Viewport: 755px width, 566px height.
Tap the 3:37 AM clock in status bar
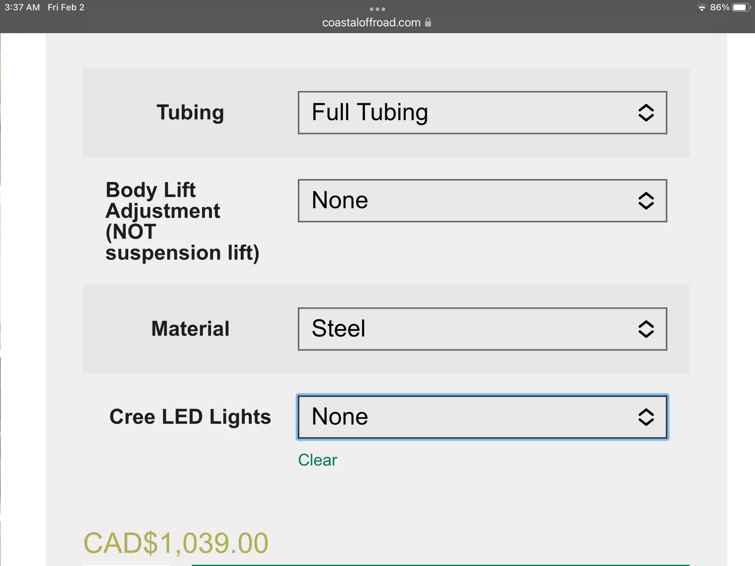(22, 7)
